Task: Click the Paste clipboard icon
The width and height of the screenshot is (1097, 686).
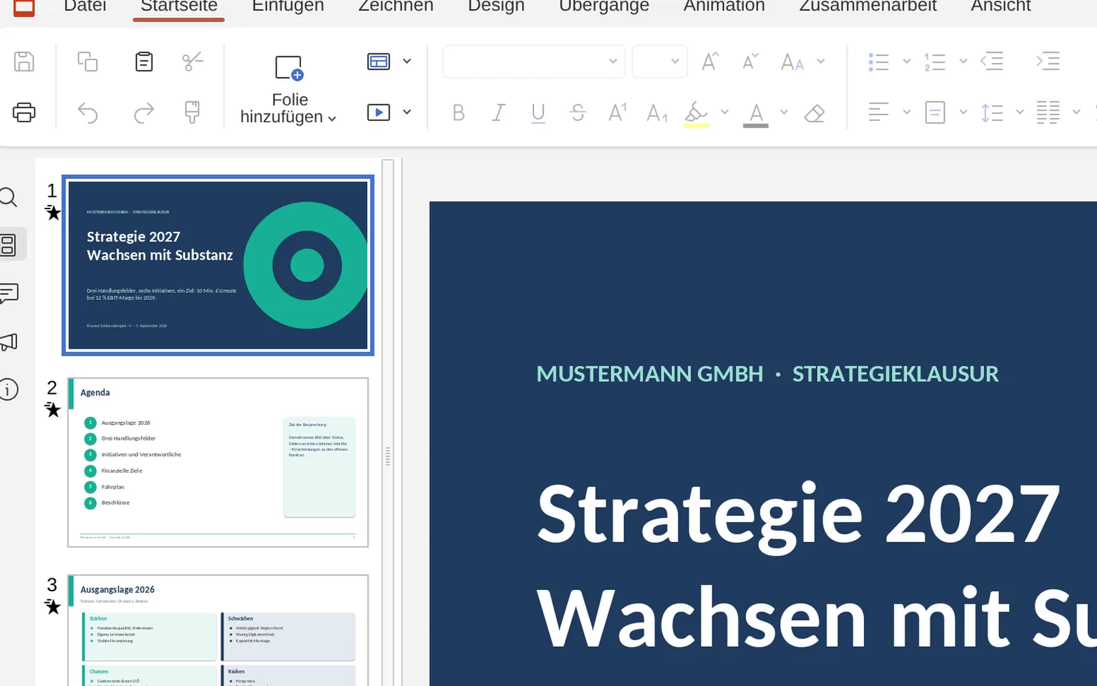Action: point(144,62)
